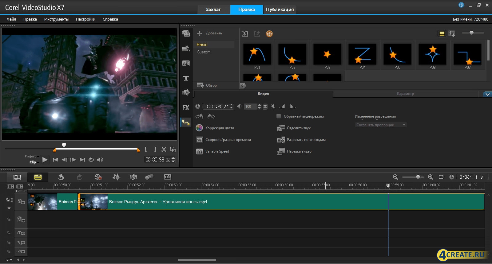Click the export path icon

[x=257, y=34]
